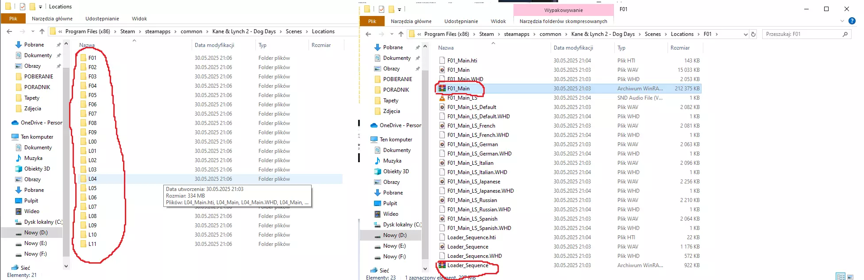
Task: Go back in the Locations window
Action: pos(9,31)
